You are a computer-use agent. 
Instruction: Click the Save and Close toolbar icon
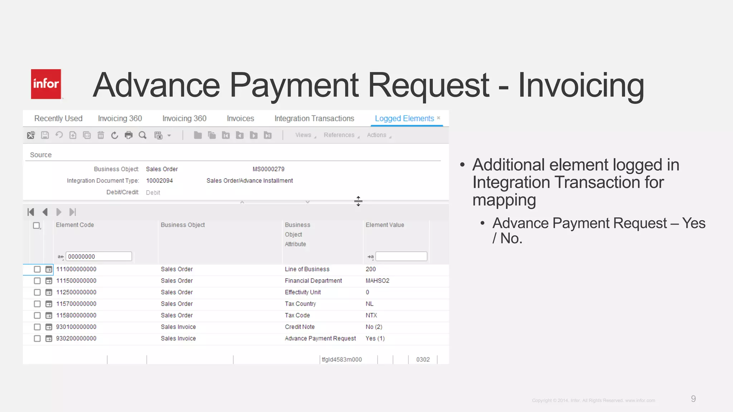point(31,135)
